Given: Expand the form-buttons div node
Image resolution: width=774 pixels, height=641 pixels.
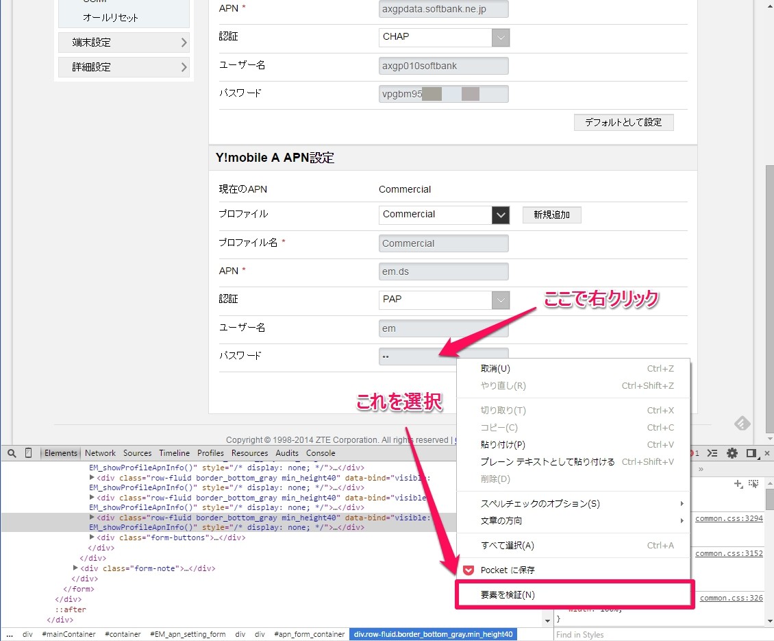Looking at the screenshot, I should tap(92, 537).
